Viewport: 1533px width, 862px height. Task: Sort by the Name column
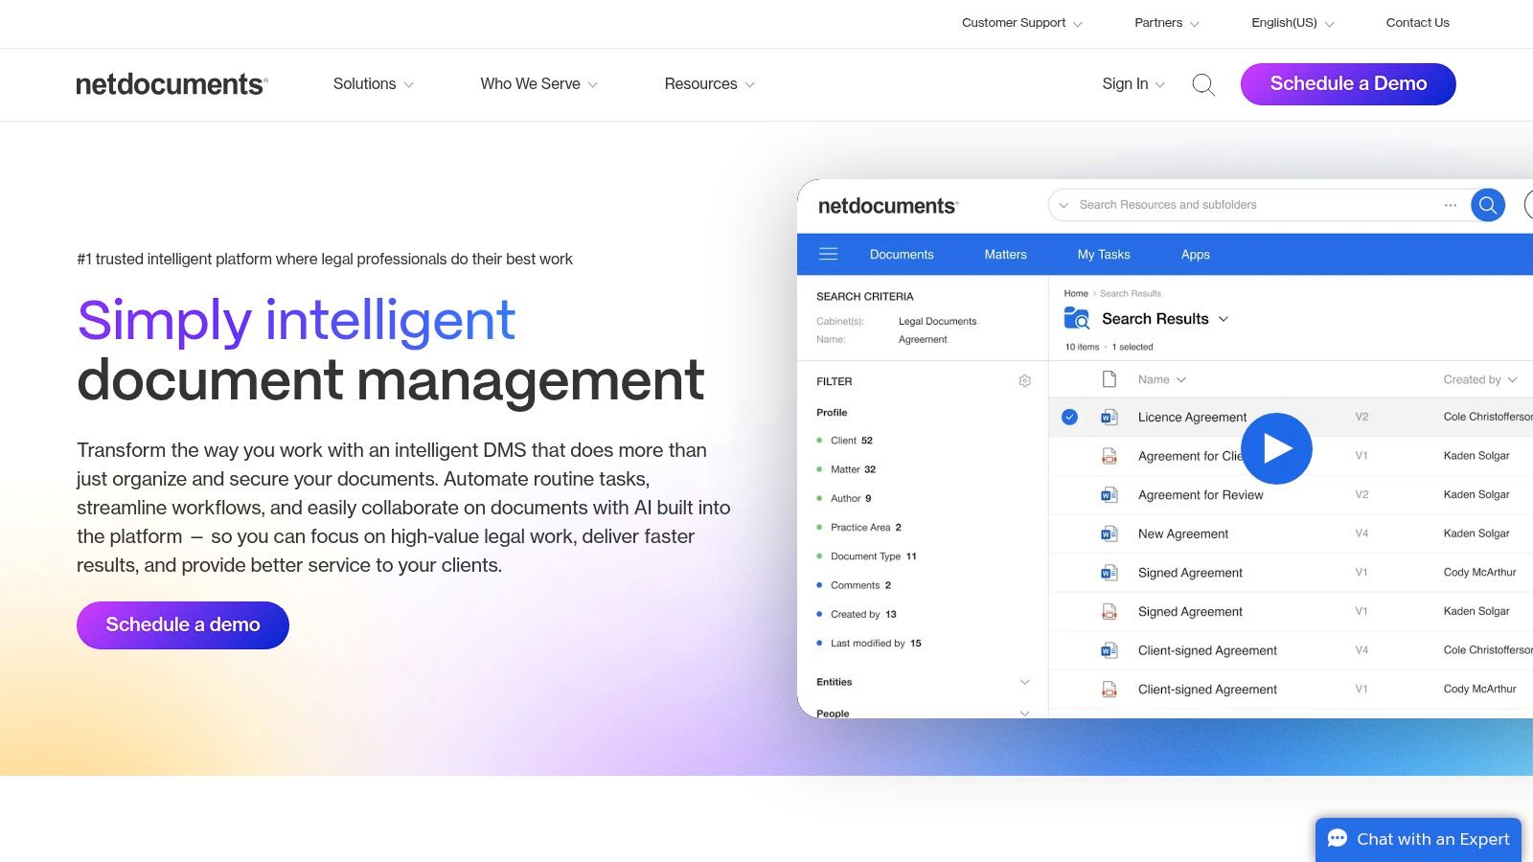[1162, 380]
